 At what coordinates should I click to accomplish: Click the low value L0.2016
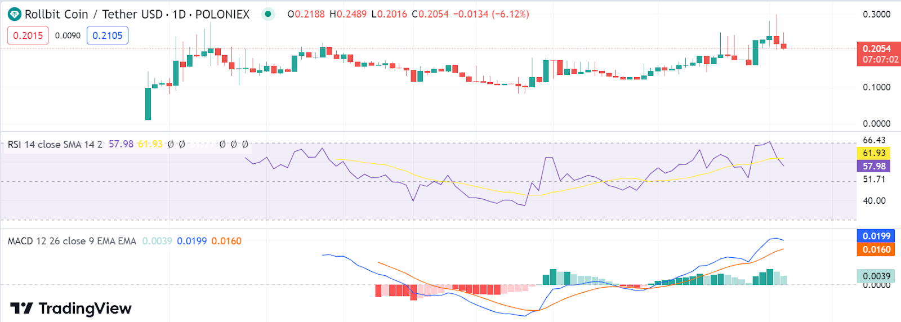[389, 14]
